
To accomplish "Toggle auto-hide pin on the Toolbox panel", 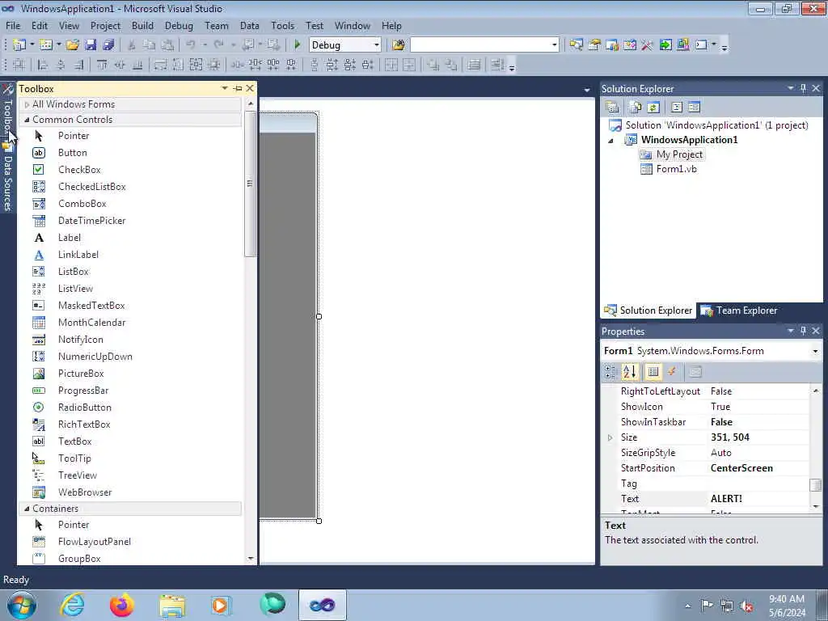I will 238,88.
